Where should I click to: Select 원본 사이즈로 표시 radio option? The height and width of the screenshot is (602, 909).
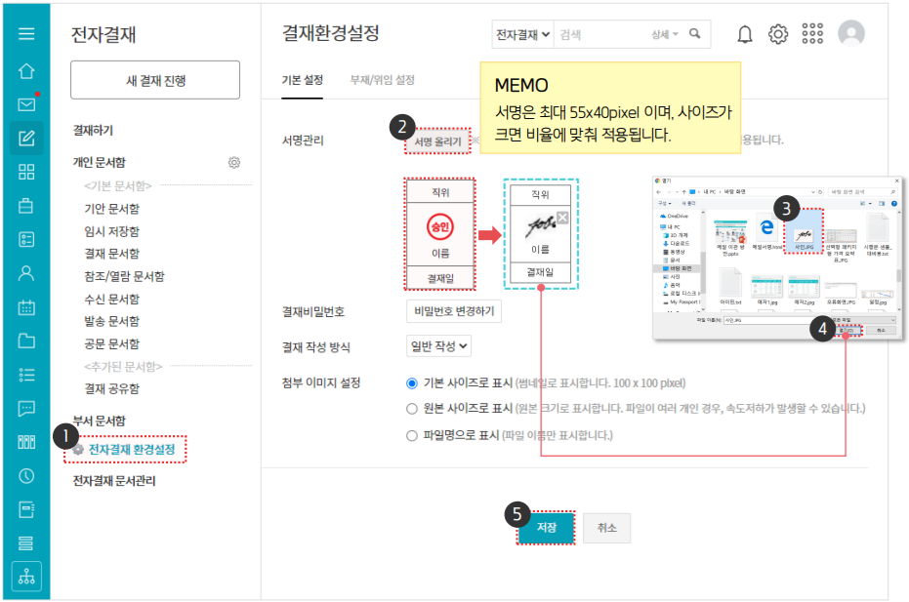tap(412, 408)
